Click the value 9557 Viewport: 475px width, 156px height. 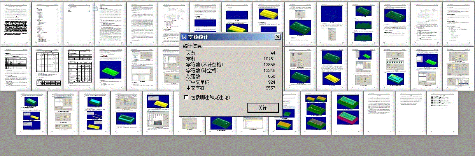[x=270, y=88]
